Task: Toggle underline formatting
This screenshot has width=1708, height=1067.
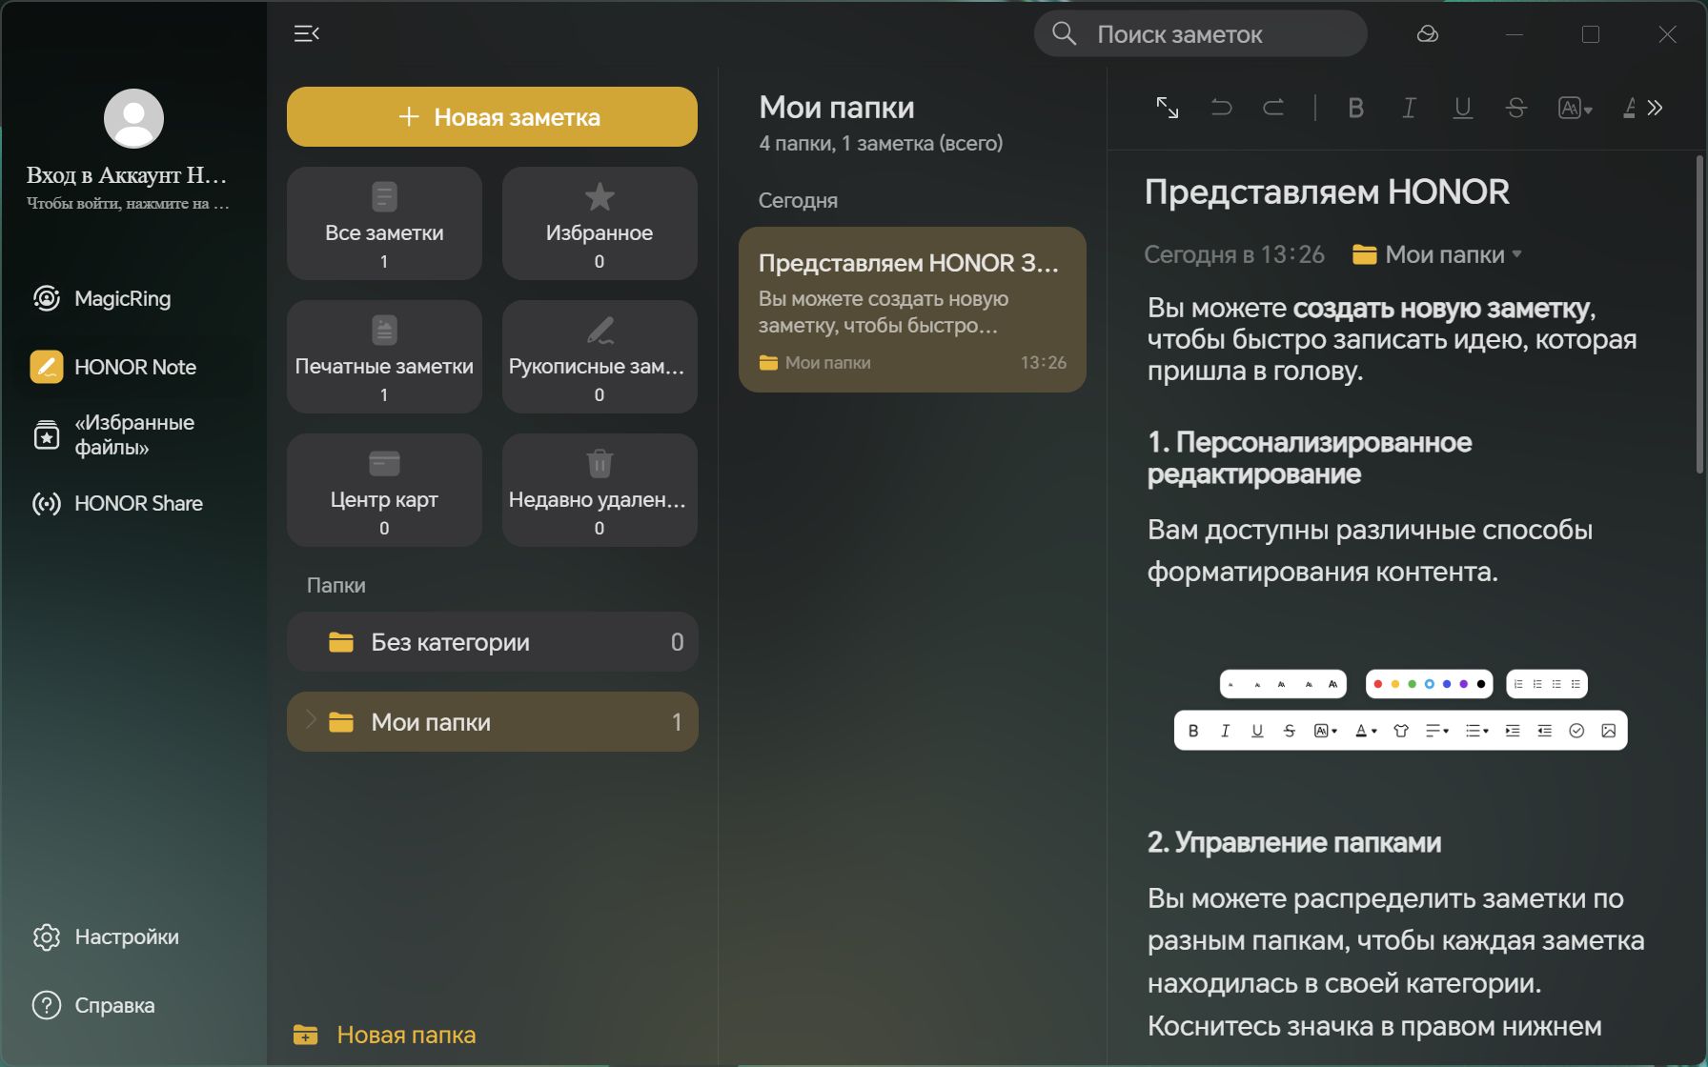Action: point(1462,108)
